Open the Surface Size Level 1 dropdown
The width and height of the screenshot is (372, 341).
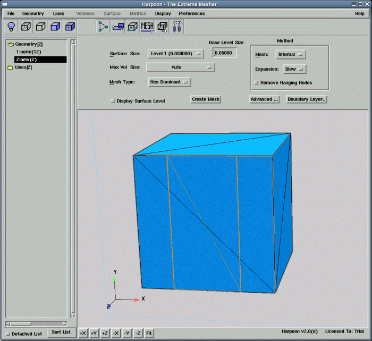tap(176, 54)
